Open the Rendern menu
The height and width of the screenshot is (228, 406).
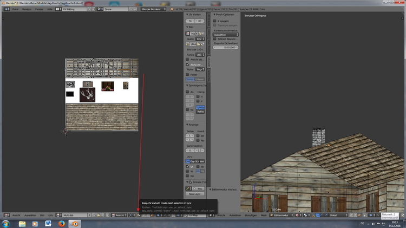(x=27, y=9)
